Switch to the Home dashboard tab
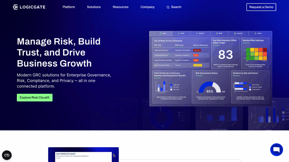The image size is (289, 162). click(x=163, y=33)
